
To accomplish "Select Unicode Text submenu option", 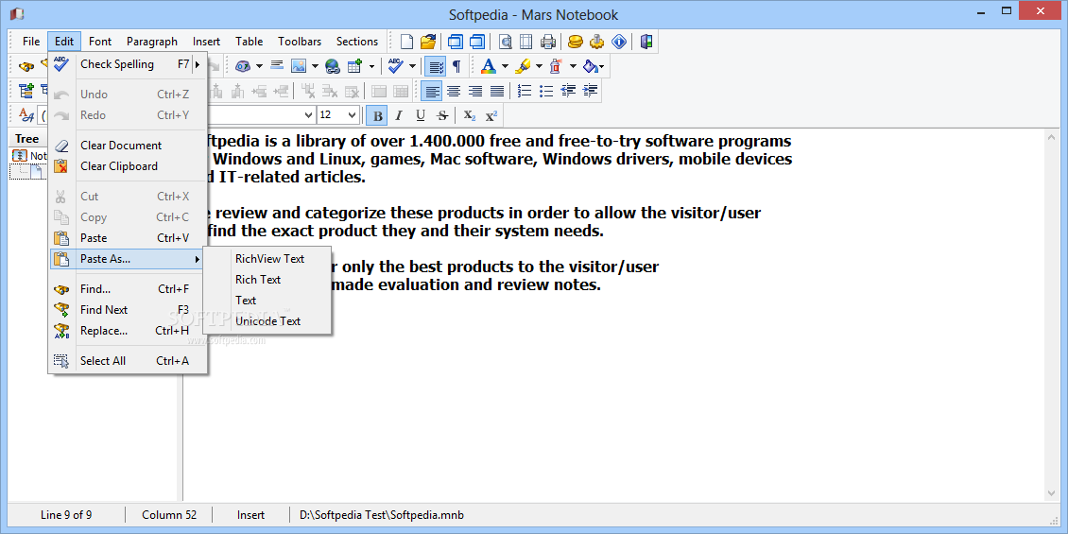I will click(267, 321).
